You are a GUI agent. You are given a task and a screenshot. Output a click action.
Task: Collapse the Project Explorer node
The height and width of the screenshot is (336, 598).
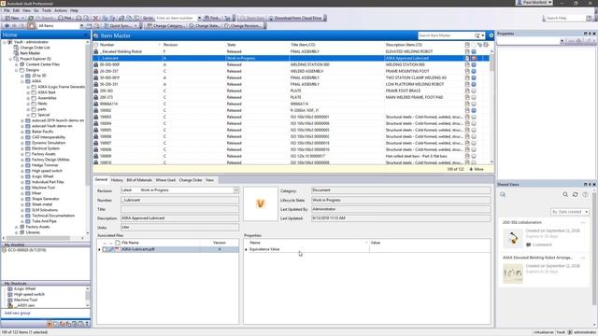[x=10, y=59]
